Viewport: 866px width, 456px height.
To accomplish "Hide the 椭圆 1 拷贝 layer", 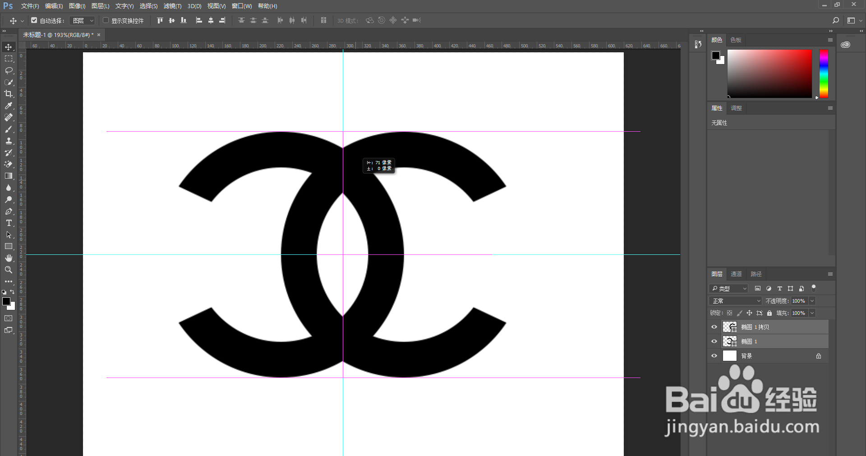I will 714,327.
